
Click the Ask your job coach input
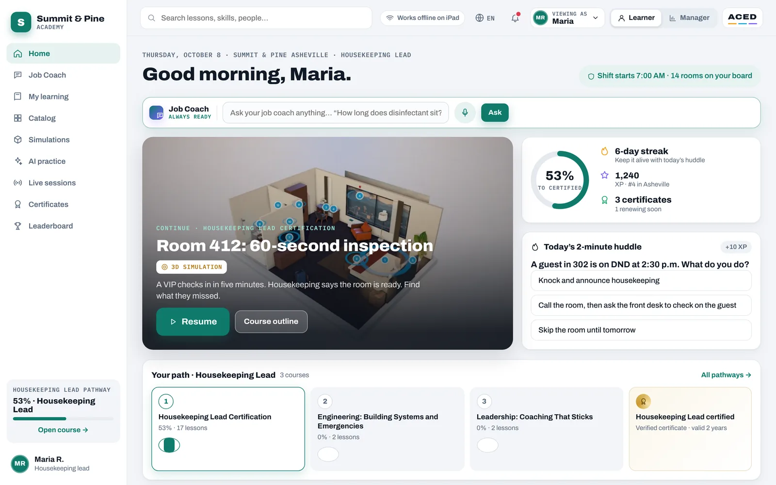336,113
